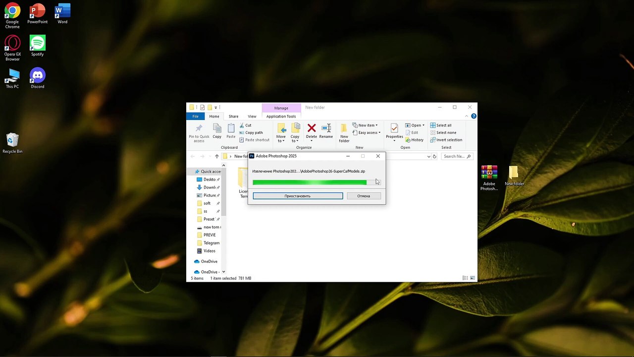Open Pictures in the navigation pane

pos(209,195)
